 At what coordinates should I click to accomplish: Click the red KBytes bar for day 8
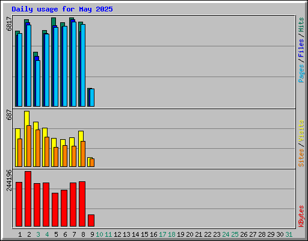[82, 204]
